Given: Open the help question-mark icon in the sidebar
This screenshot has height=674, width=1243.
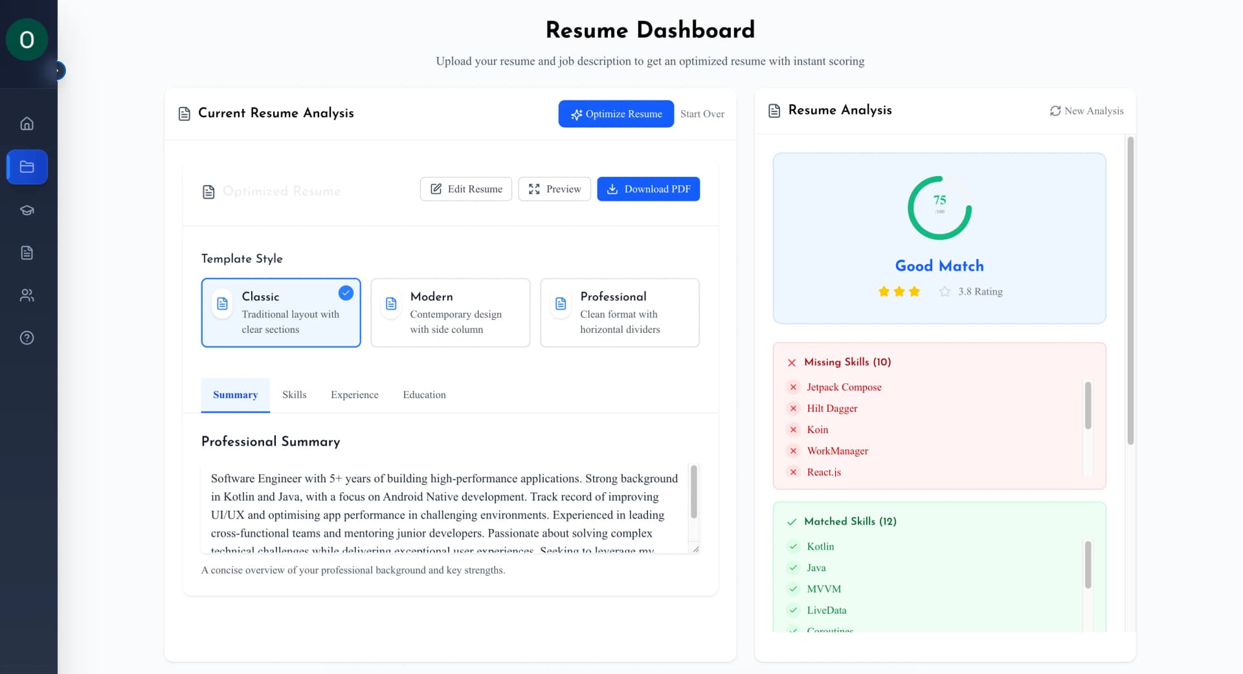Looking at the screenshot, I should coord(27,337).
